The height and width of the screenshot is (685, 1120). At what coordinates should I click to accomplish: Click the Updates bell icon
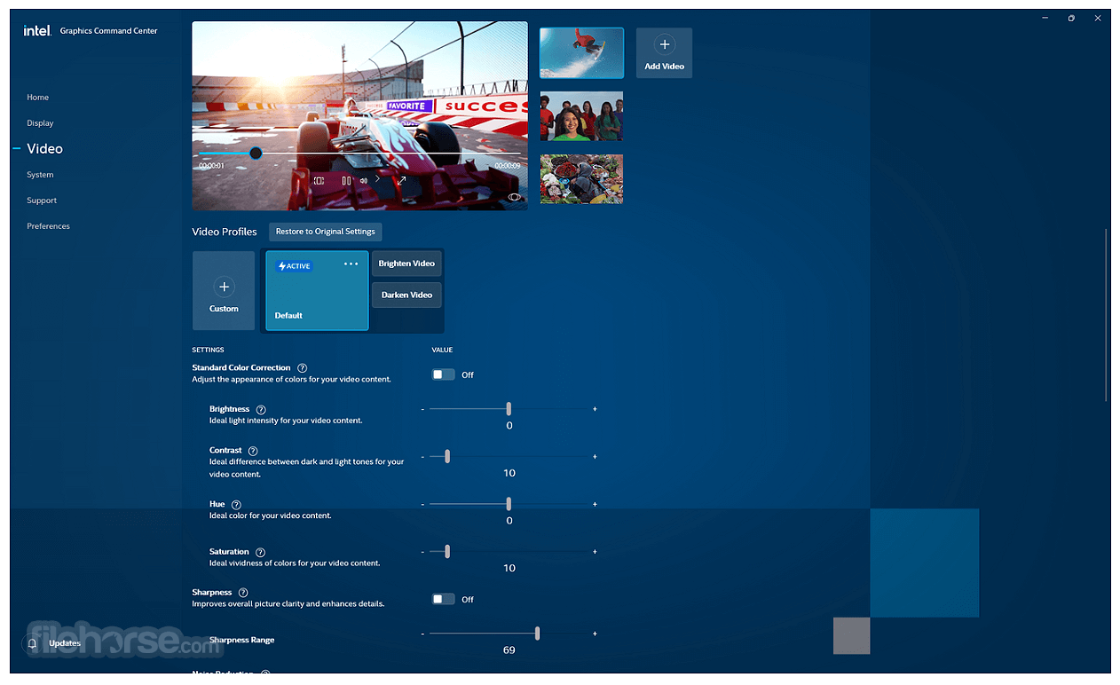[33, 643]
